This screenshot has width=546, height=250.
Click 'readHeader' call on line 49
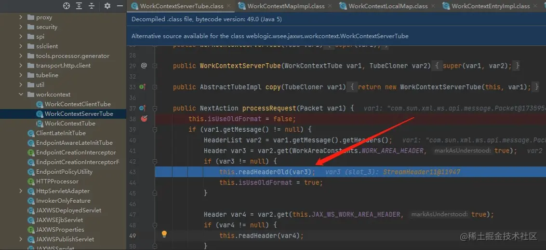point(258,236)
